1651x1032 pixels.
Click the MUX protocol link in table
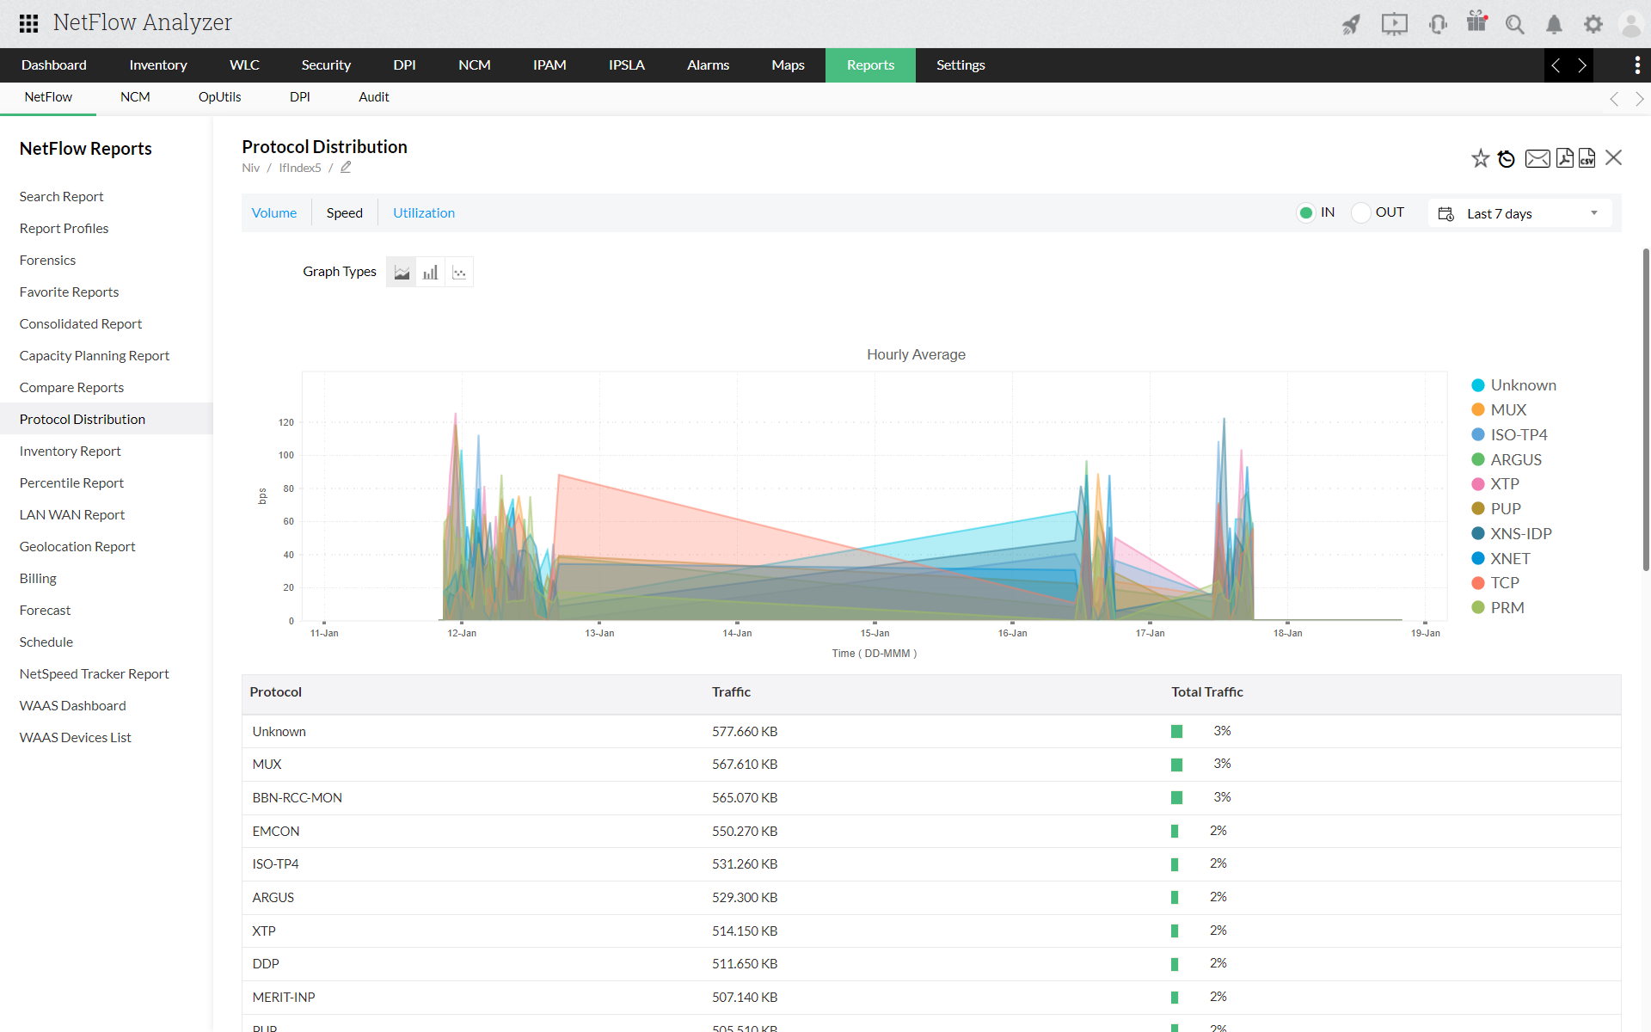tap(267, 764)
